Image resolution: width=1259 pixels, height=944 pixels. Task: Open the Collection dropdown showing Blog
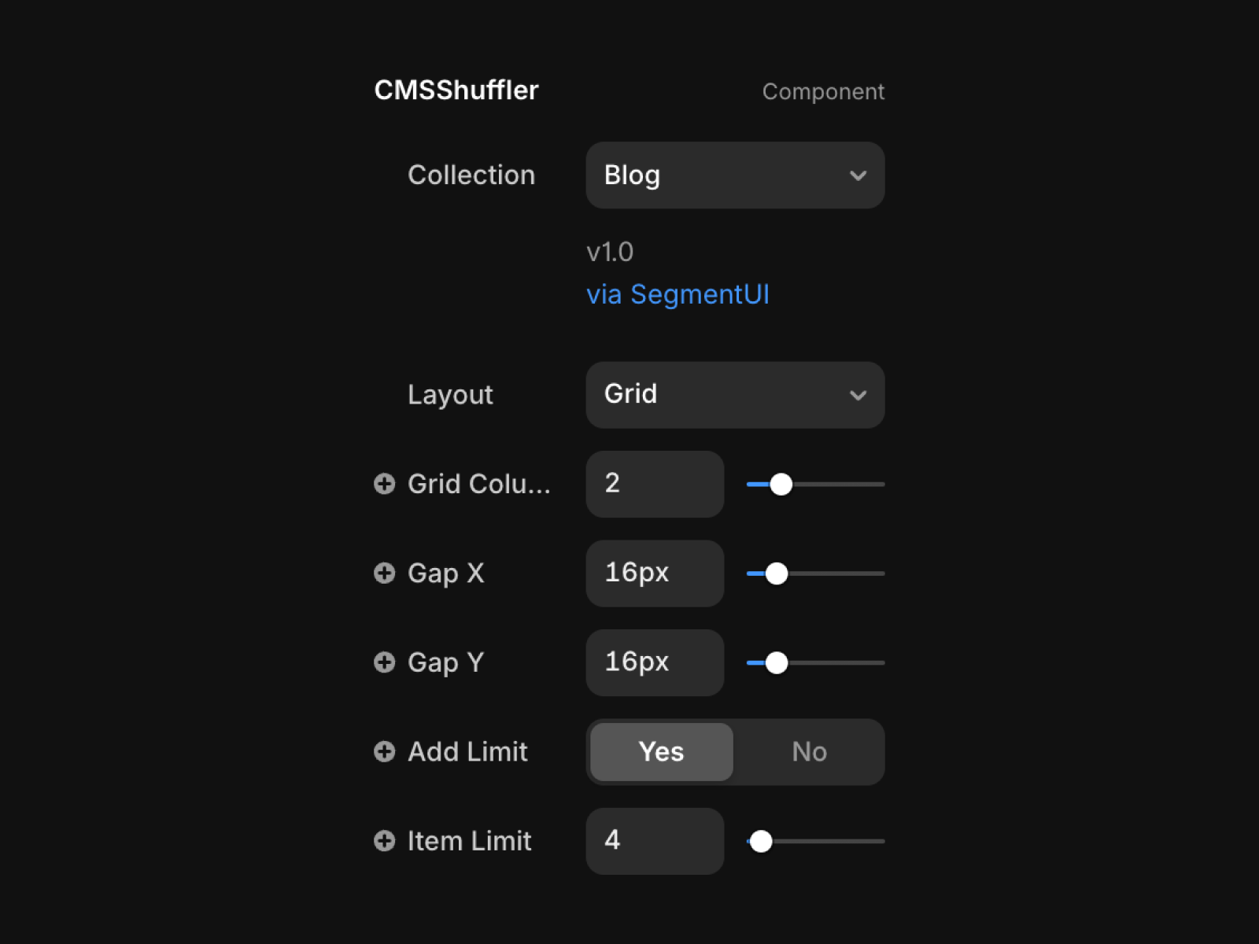coord(734,175)
